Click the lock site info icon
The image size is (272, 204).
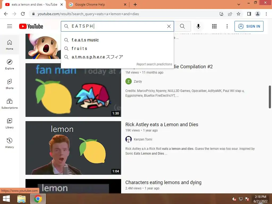[x=33, y=14]
